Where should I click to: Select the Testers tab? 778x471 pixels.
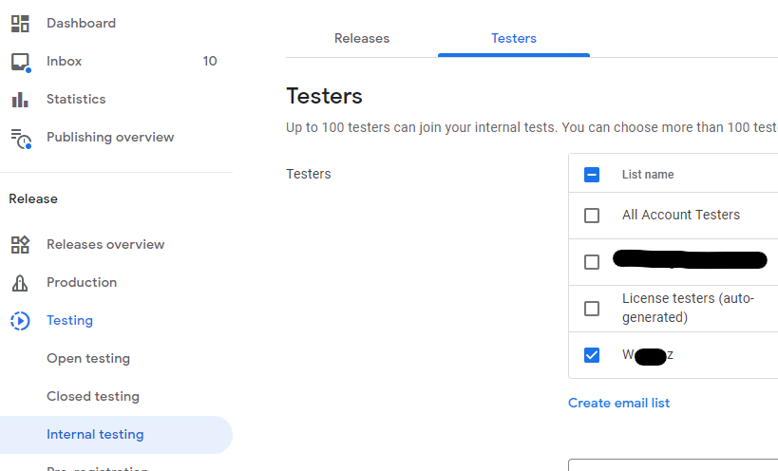[514, 38]
